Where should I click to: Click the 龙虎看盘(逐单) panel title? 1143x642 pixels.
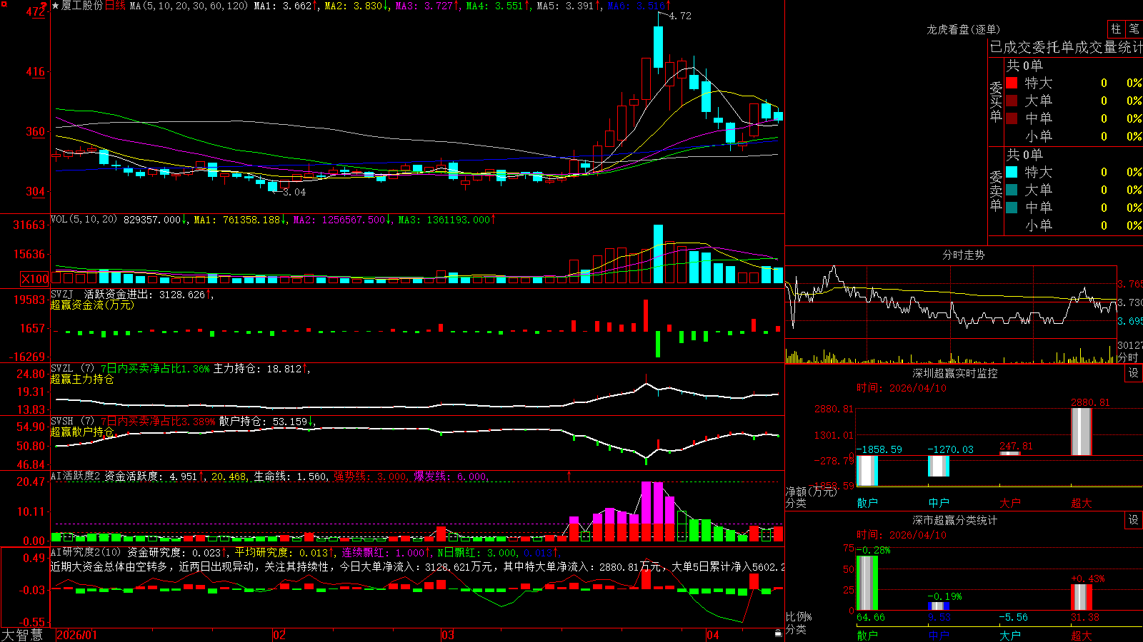(x=963, y=29)
